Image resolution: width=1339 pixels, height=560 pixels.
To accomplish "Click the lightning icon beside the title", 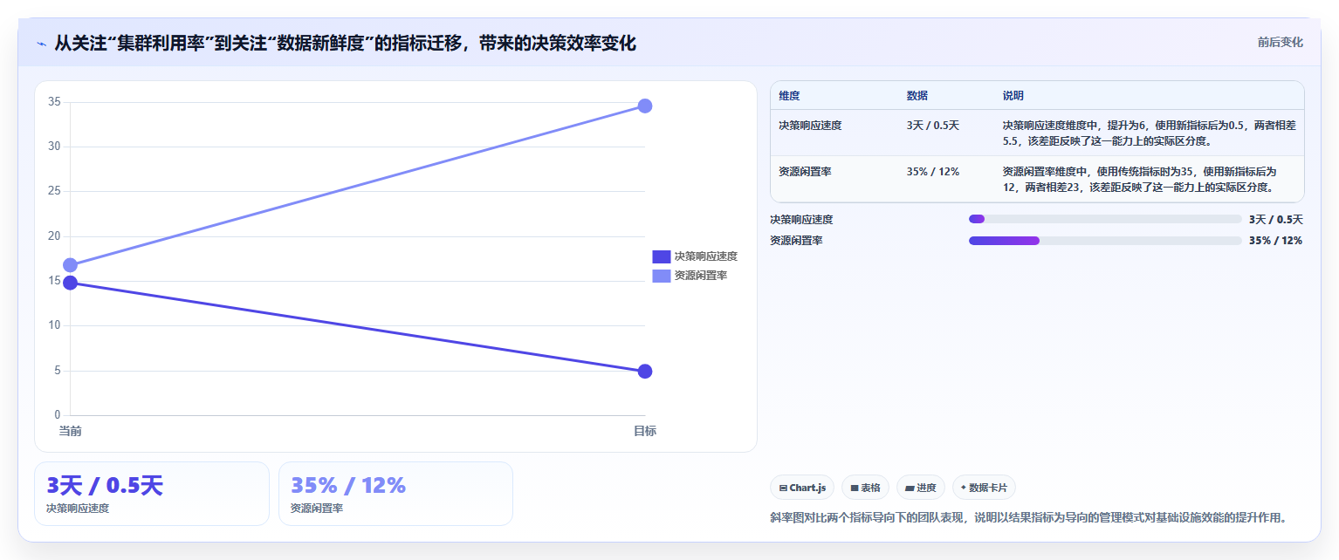I will pos(41,43).
